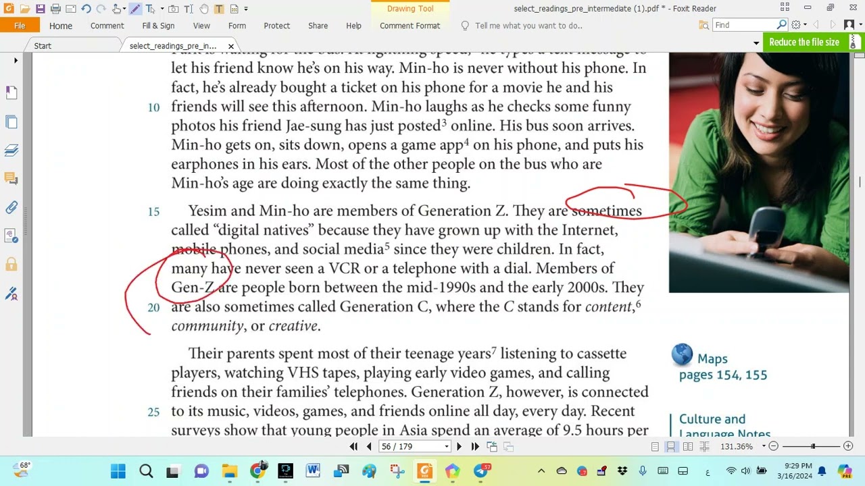The width and height of the screenshot is (865, 486).
Task: Switch to the Home ribbon tab
Action: [61, 26]
